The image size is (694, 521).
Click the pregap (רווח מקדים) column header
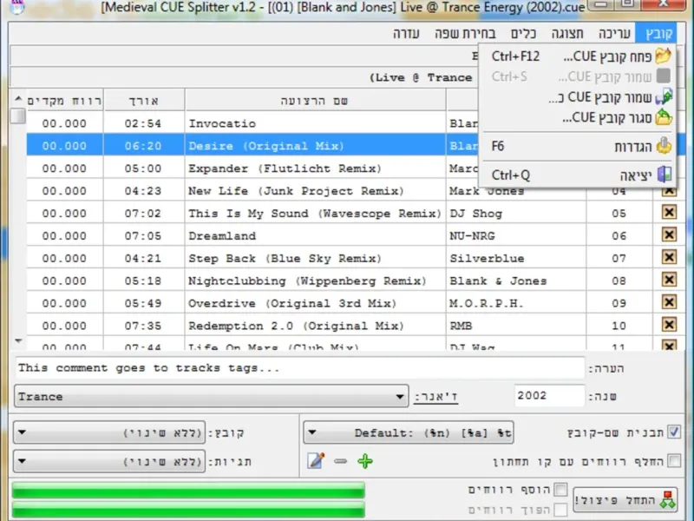tap(64, 101)
